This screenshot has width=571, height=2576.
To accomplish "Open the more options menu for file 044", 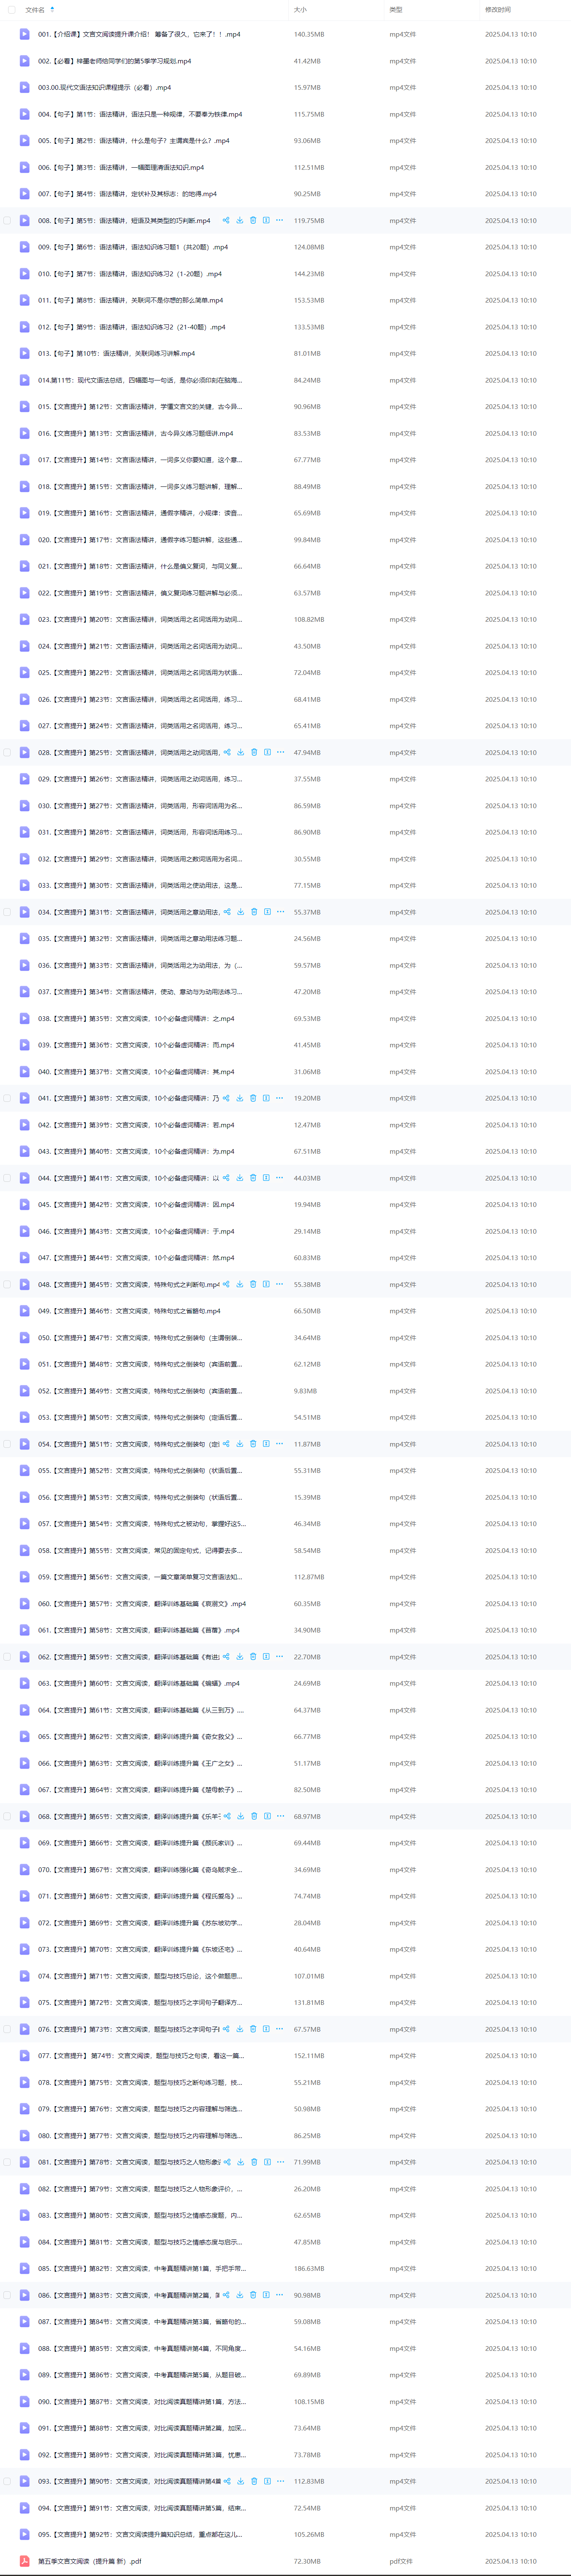I will (x=279, y=1178).
